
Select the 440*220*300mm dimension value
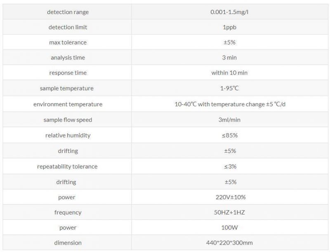coord(229,243)
